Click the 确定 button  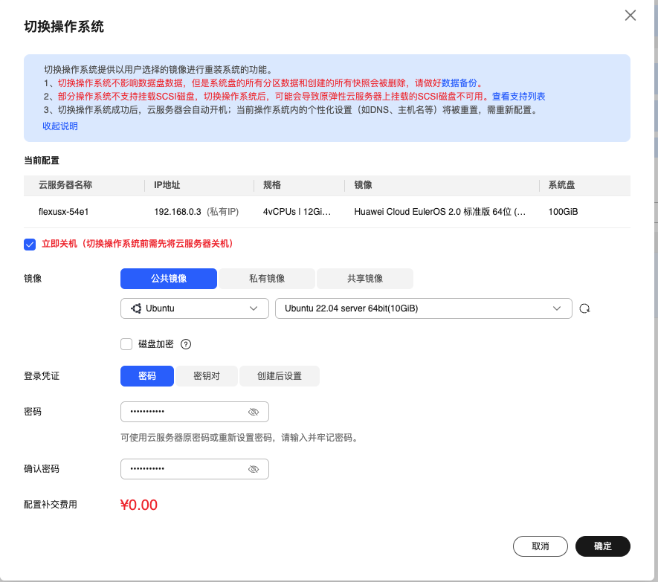(x=602, y=546)
